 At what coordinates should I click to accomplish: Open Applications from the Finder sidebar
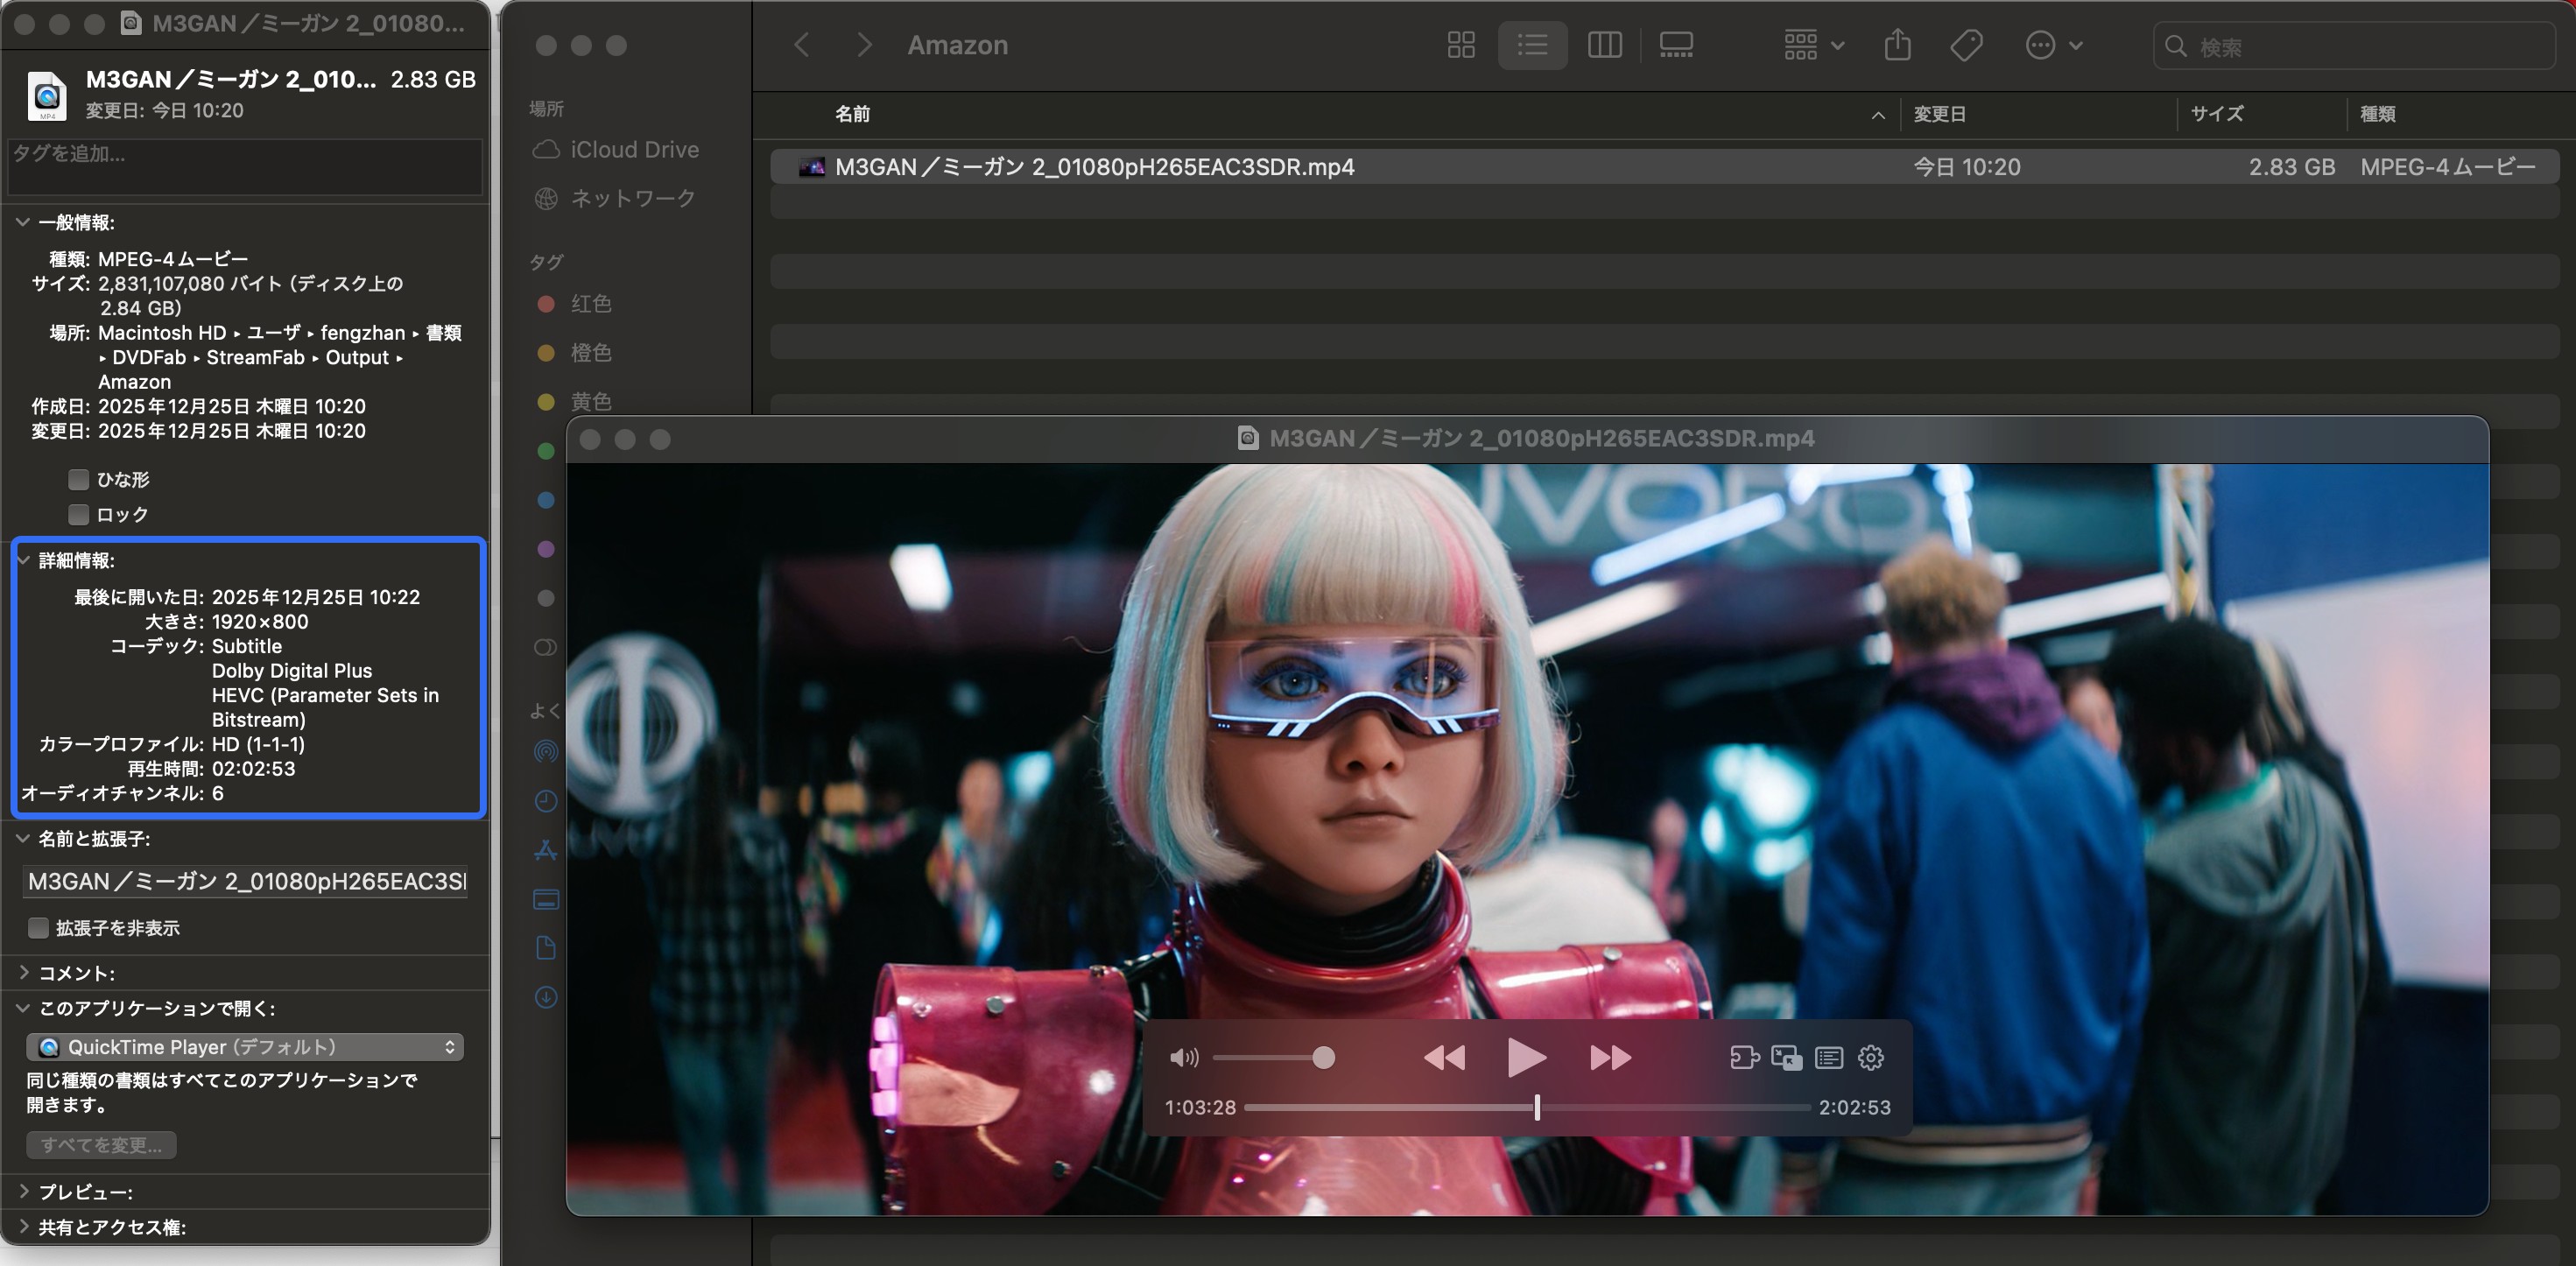point(546,850)
